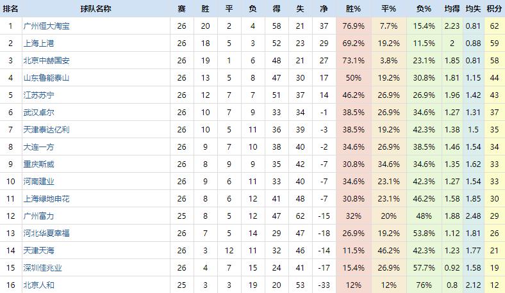Select the 江苏苏宁 team link

pos(38,95)
